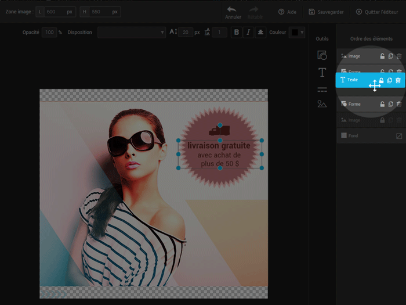The height and width of the screenshot is (305, 406).
Task: Expand the Couleur color picker arrow
Action: [x=302, y=33]
